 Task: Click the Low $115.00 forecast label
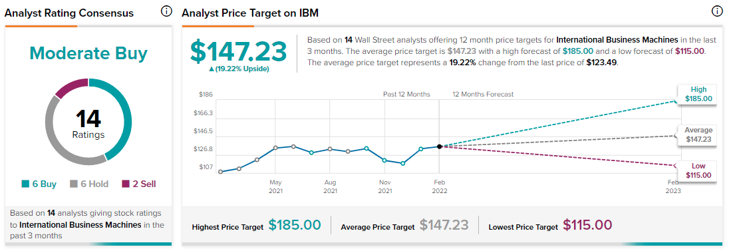tap(696, 170)
